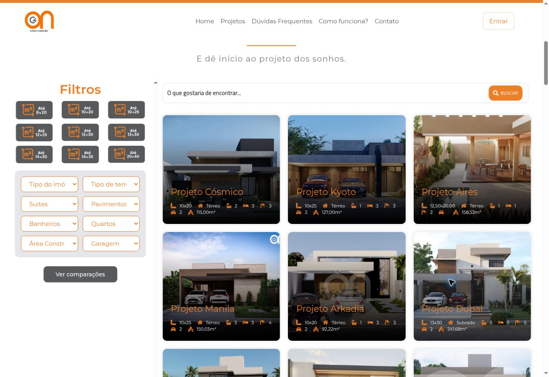This screenshot has height=377, width=549.
Task: Select the Até 12x25 lot size filter
Action: [34, 132]
